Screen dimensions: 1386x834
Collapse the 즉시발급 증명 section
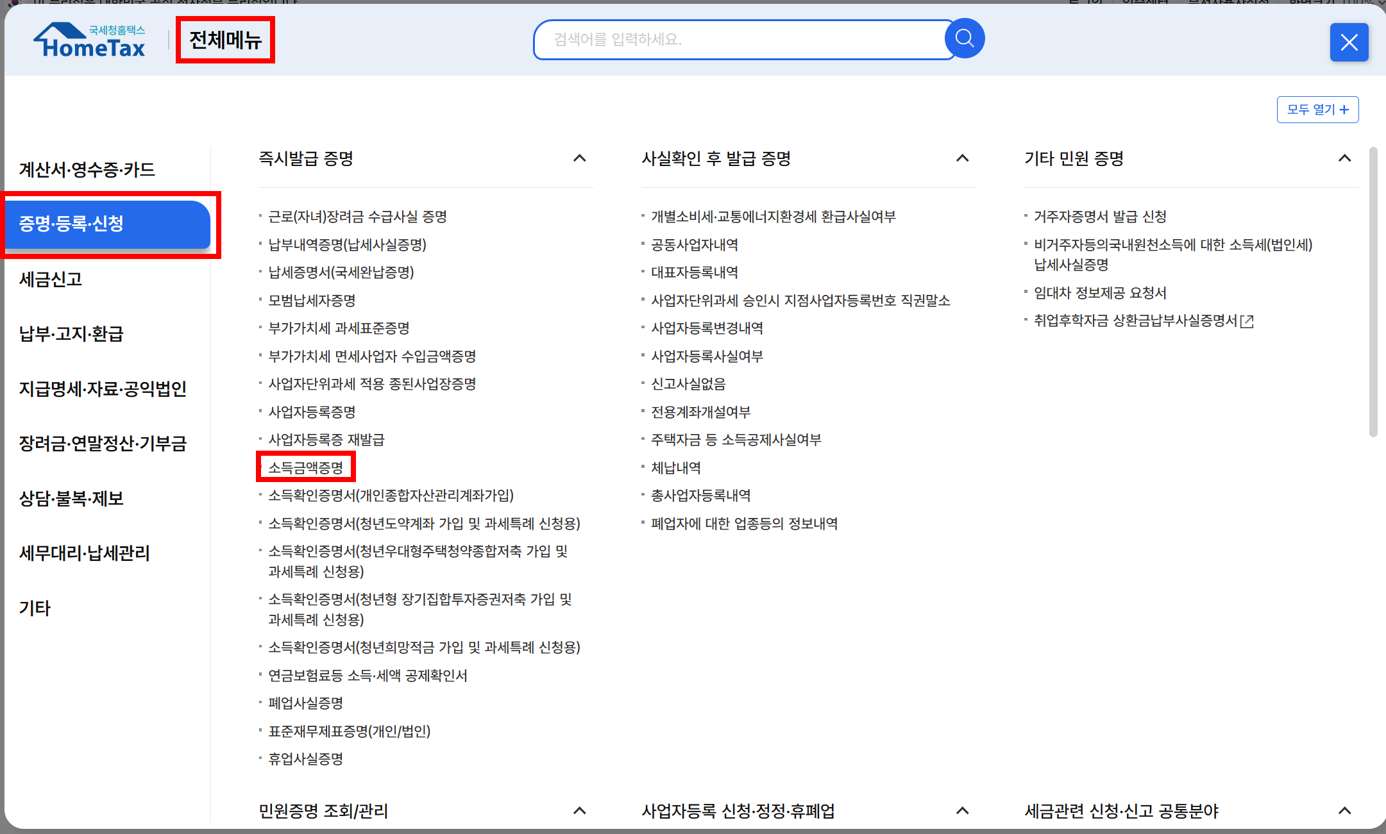coord(579,158)
